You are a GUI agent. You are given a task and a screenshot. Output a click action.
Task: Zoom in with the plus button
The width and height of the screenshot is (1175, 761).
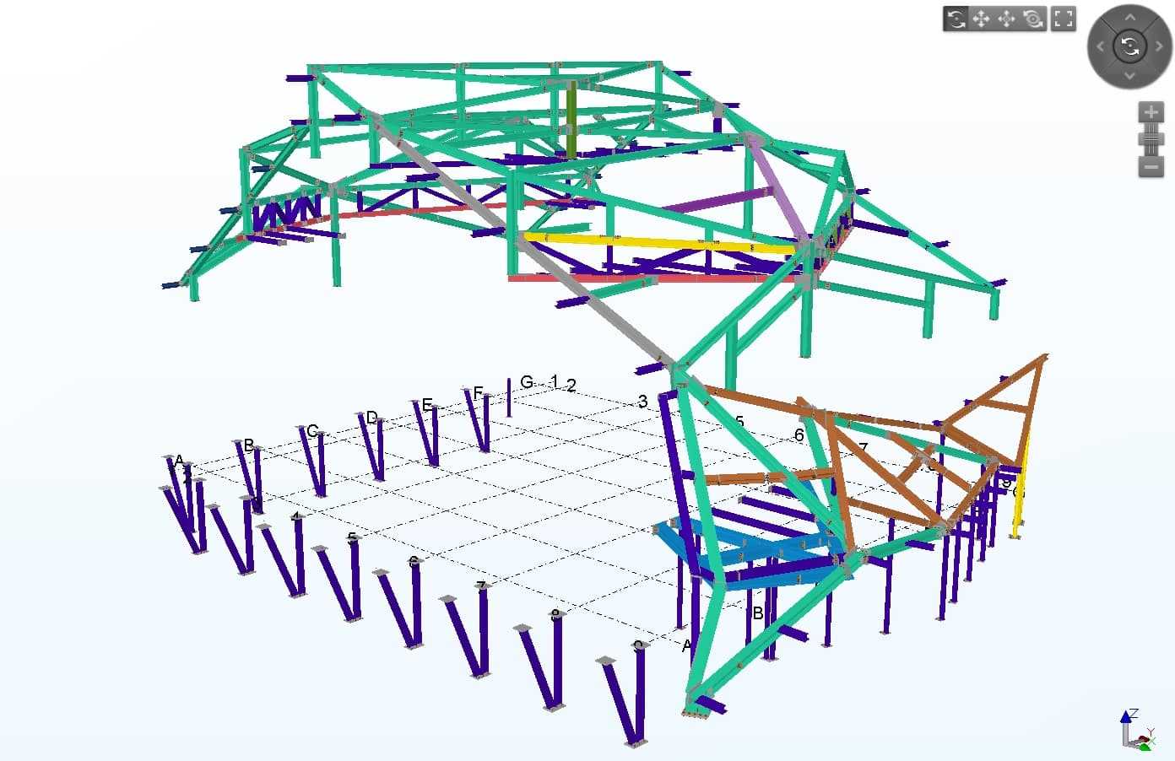(1151, 111)
